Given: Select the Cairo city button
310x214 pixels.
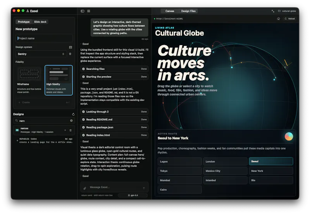Looking at the screenshot, I should pos(180,190).
